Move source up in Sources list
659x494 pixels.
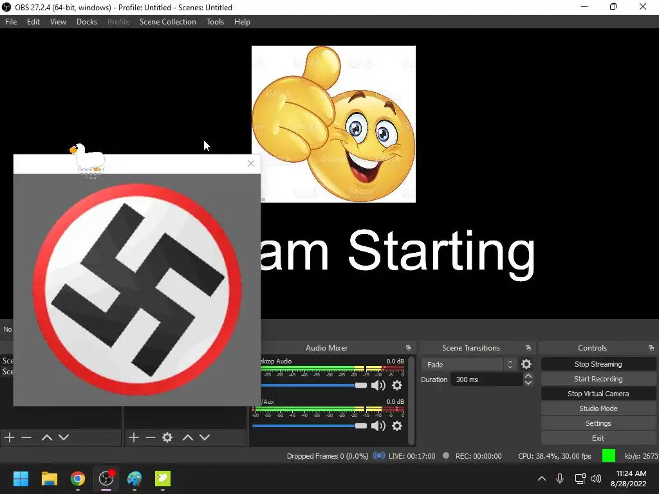[x=187, y=437]
